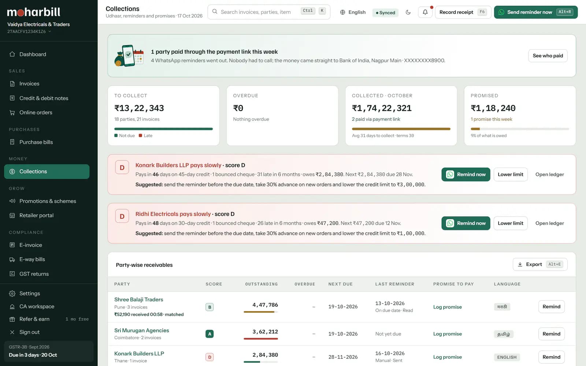
Task: Click the Settings gear icon
Action: coord(12,294)
